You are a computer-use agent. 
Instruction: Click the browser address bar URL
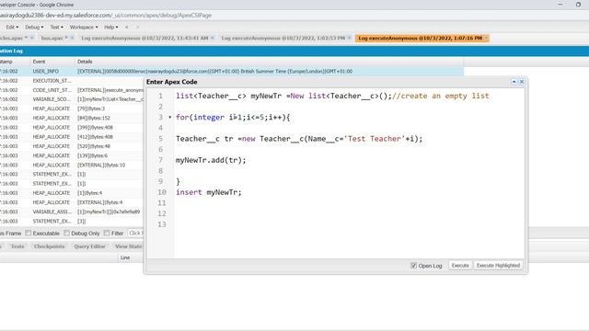[x=106, y=16]
